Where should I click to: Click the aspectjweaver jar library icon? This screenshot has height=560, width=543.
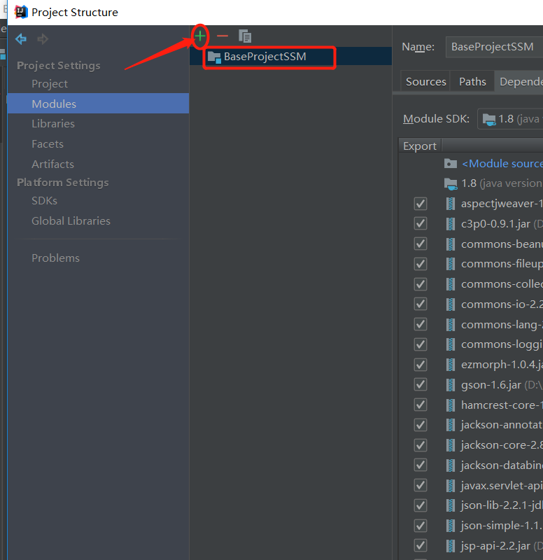(451, 204)
